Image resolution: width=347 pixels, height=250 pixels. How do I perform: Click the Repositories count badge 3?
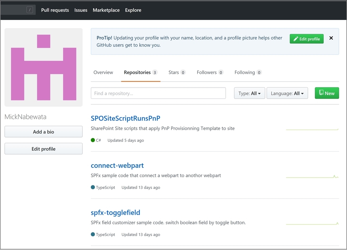click(x=155, y=72)
